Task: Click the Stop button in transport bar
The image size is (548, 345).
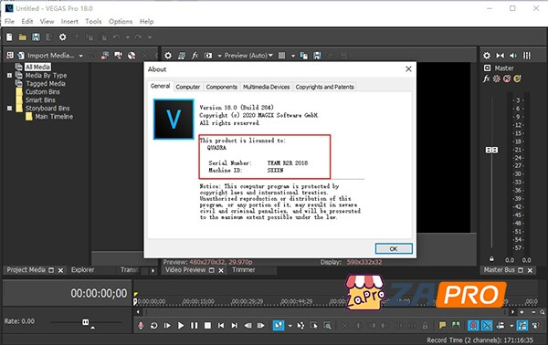Action: [207, 326]
